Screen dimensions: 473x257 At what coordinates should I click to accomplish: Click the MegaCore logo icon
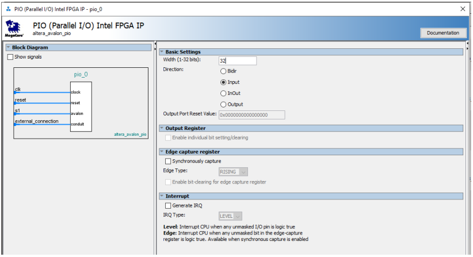click(x=14, y=29)
